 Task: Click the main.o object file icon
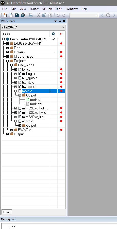pos(28,100)
